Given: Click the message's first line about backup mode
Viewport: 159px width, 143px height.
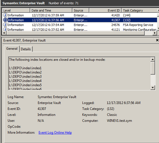Looking at the screenshot, I should [57, 60].
